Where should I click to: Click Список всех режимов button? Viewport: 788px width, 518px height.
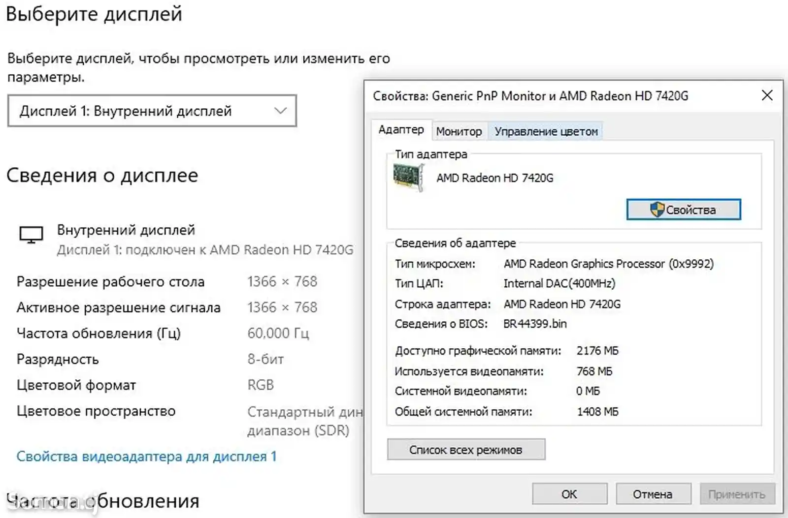(466, 450)
